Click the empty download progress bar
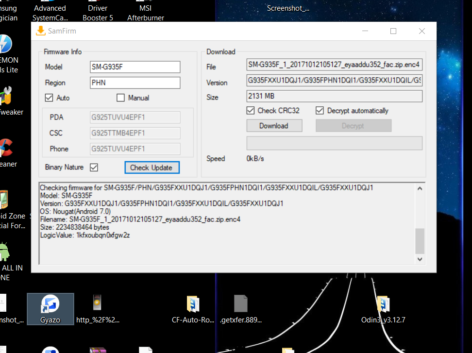 (335, 143)
